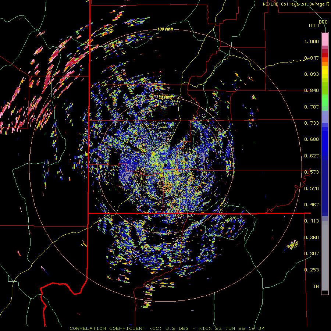Click the NEXLAB-College of DuPage credit text
Viewport: 331px width, 331px height.
[x=296, y=4]
